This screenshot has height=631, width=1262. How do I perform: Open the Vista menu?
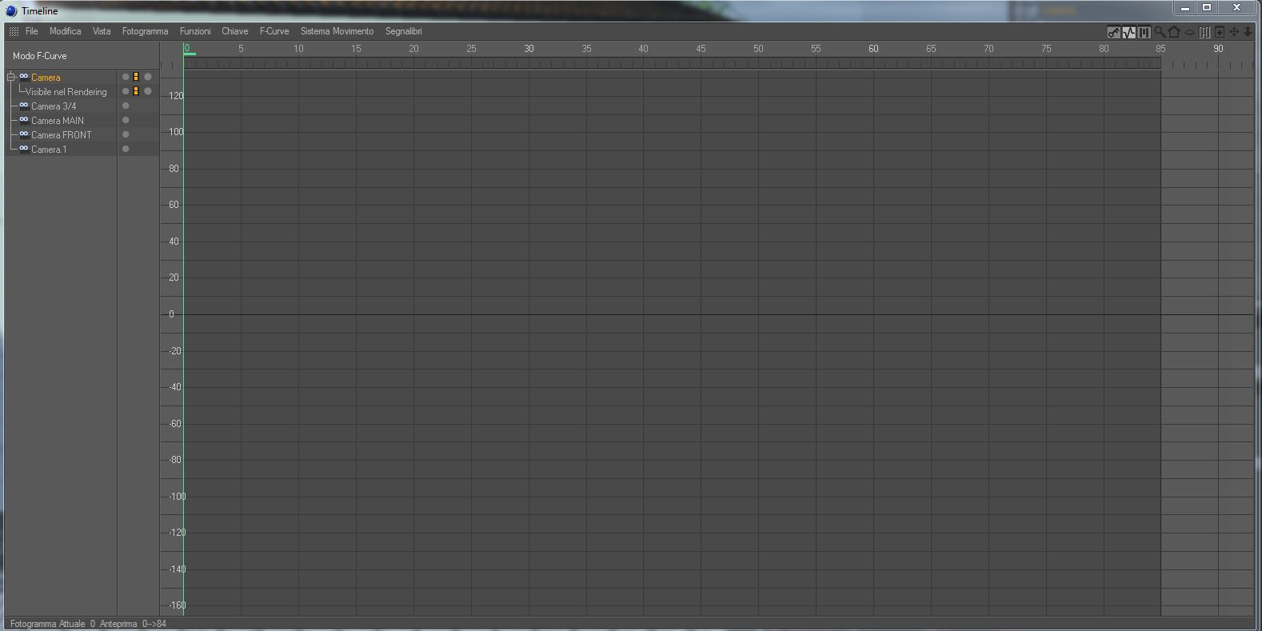tap(102, 31)
